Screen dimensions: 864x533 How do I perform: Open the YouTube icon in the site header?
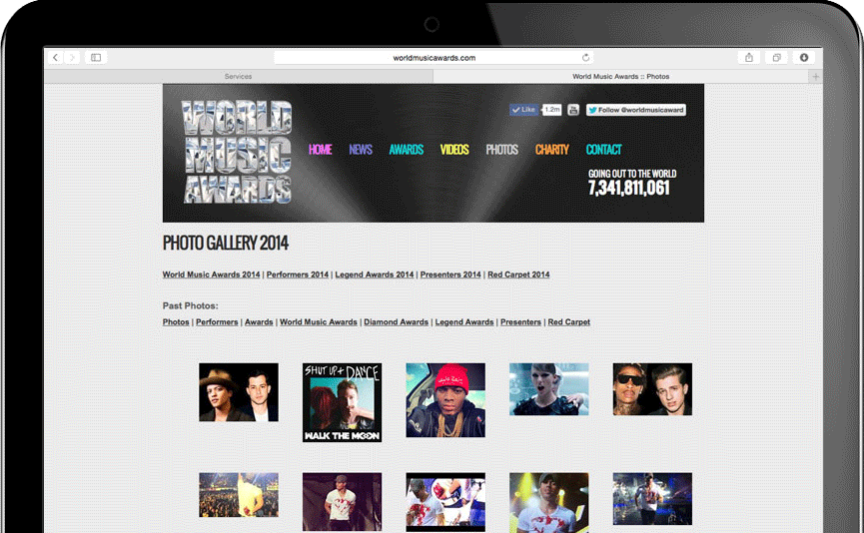(573, 110)
